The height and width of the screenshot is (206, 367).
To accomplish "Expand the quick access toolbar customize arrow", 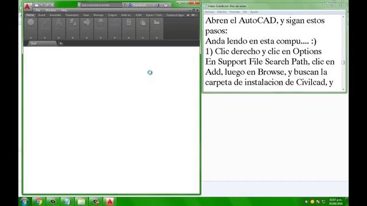I will (52, 5).
